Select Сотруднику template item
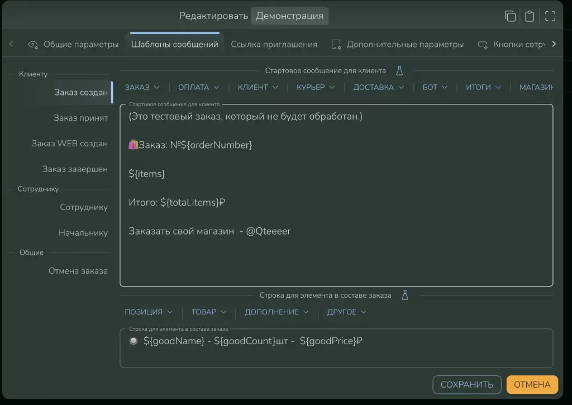The width and height of the screenshot is (572, 405). [x=84, y=207]
